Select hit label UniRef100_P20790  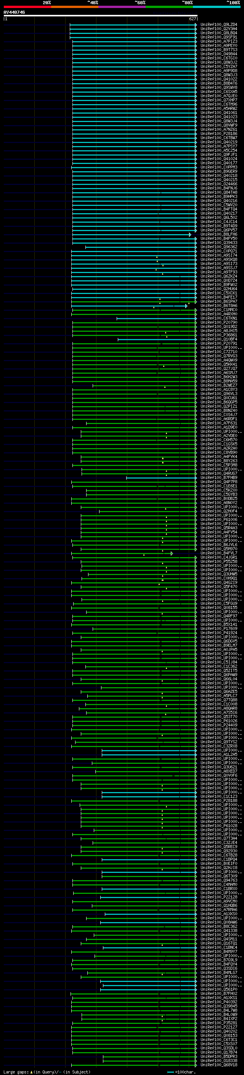click(219, 323)
